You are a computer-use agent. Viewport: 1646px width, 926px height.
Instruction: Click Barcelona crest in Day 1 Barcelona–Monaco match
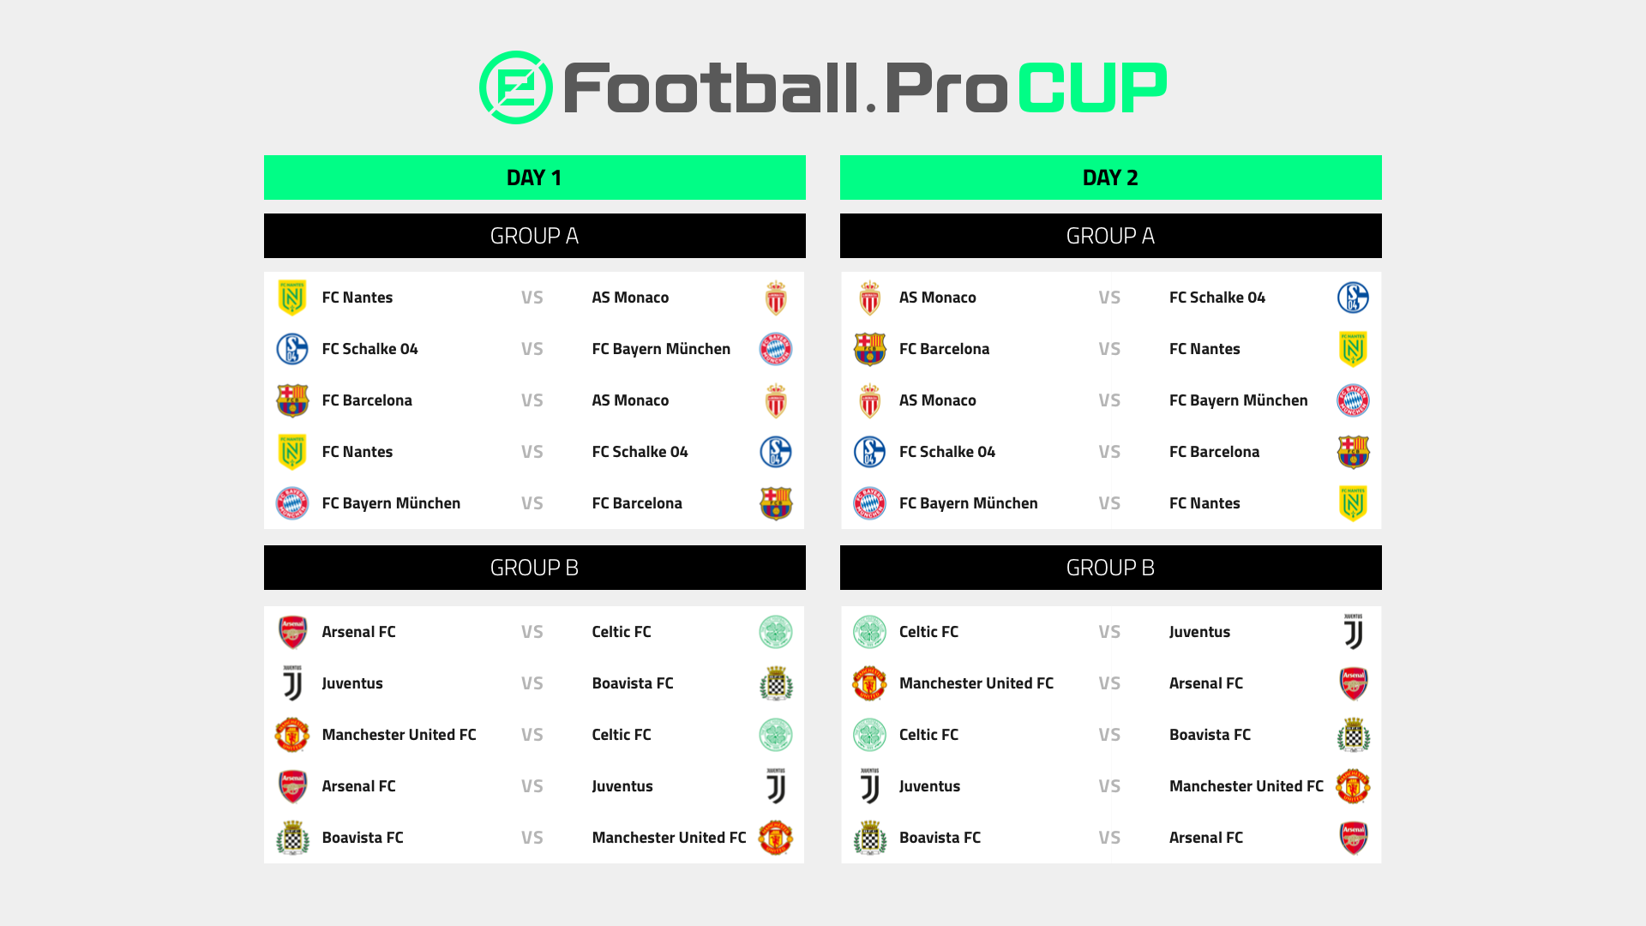[x=292, y=400]
